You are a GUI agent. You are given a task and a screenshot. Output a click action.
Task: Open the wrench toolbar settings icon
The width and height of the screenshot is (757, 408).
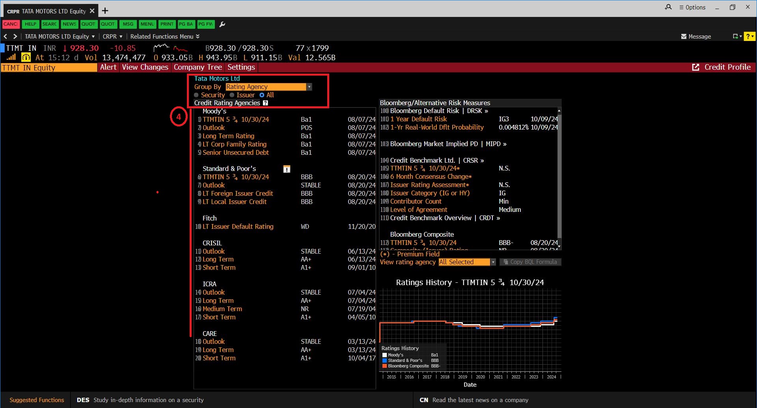[x=222, y=24]
